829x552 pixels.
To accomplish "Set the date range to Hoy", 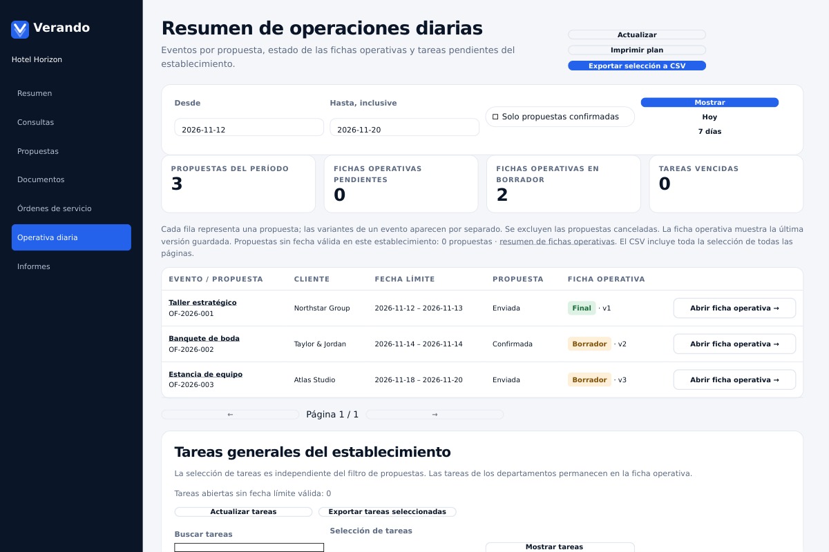I will point(709,117).
